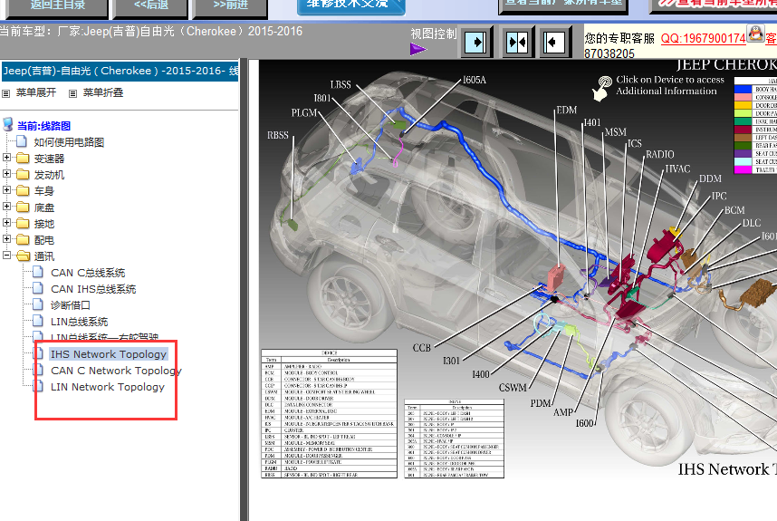Click the page icon next to 诊断借口
This screenshot has width=777, height=521.
point(38,304)
